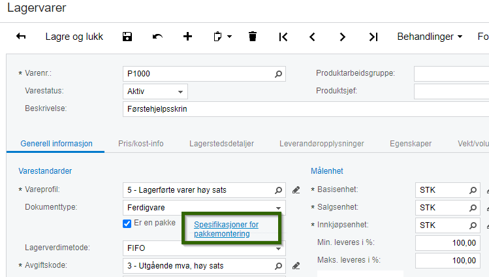Switch to the Pris/kost-info tab
This screenshot has height=277, width=489.
point(141,144)
